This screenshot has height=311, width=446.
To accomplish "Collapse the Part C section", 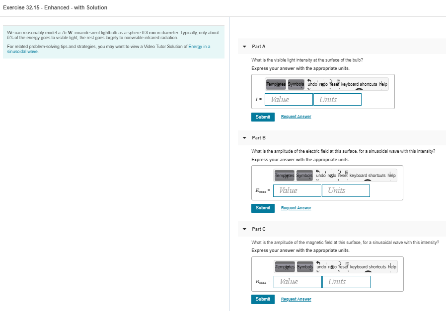I will click(x=244, y=229).
